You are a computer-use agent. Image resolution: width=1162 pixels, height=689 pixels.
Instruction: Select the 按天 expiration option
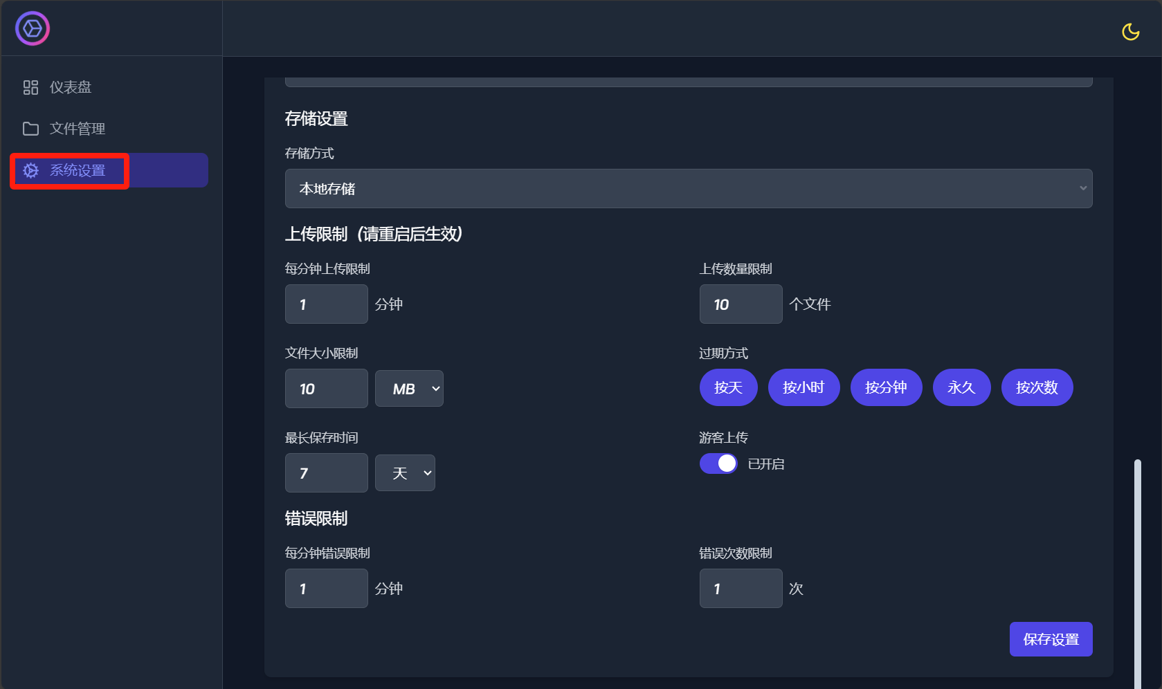tap(728, 387)
